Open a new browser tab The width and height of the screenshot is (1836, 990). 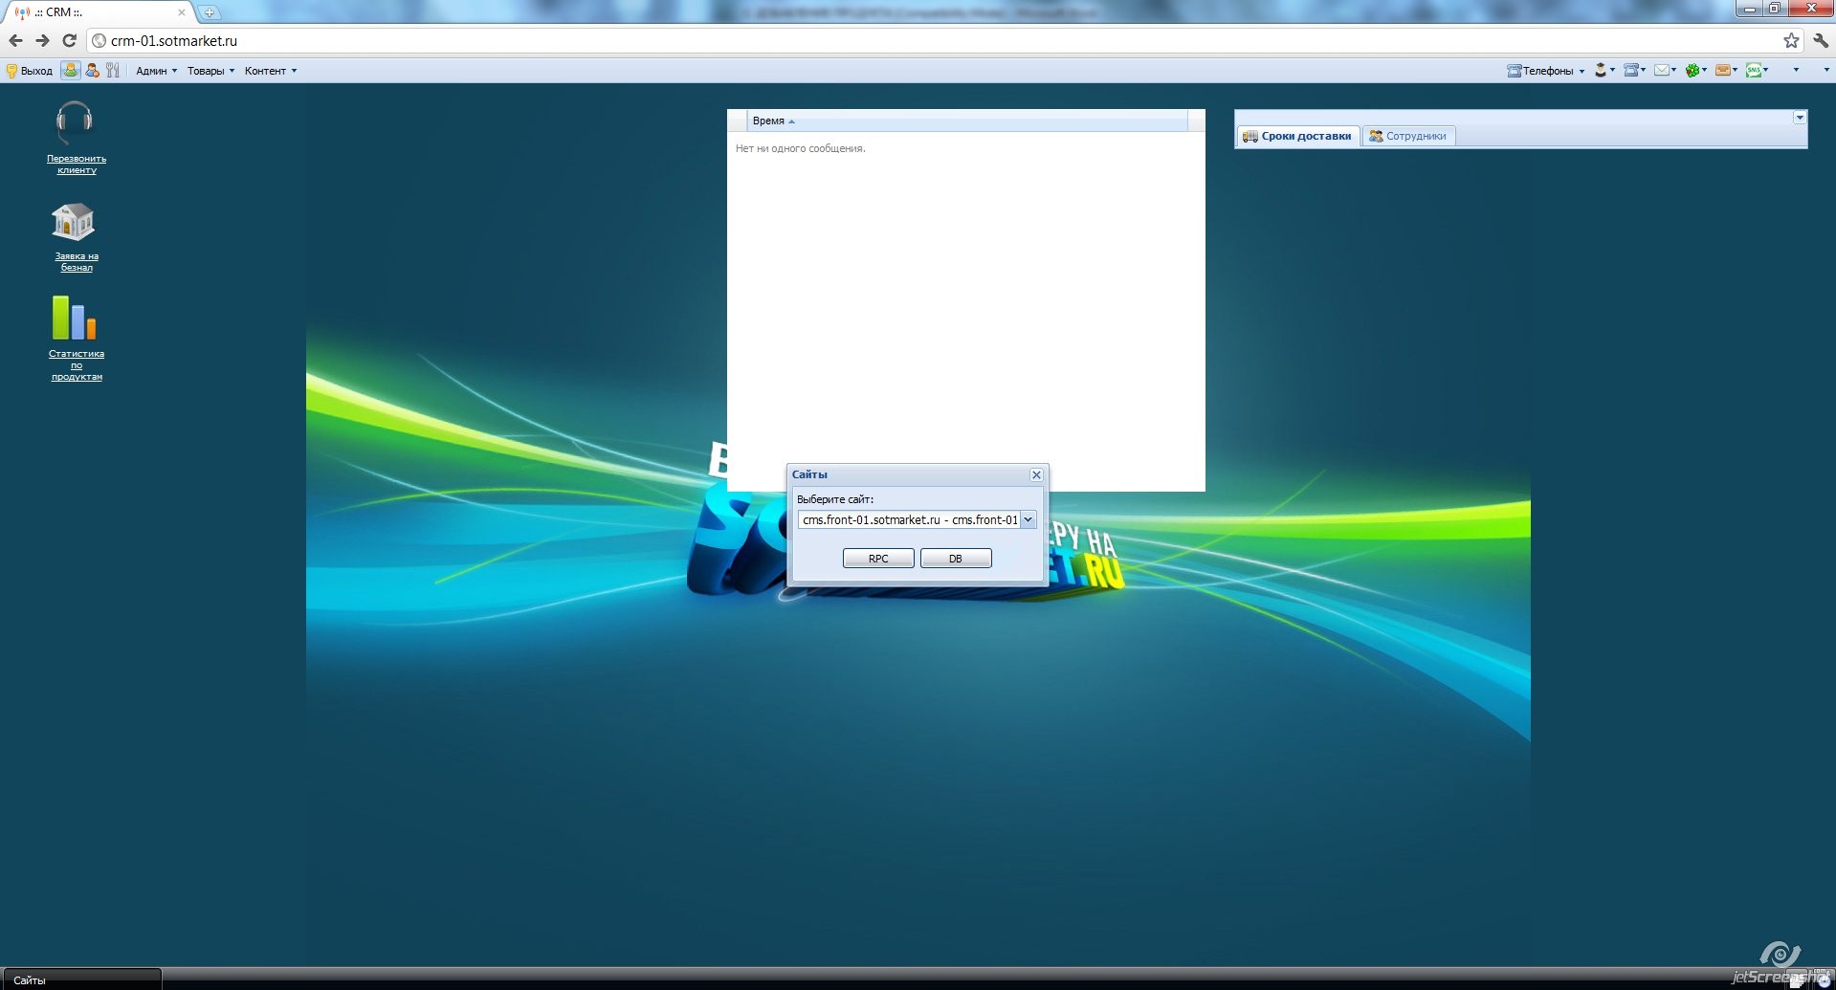click(x=209, y=12)
